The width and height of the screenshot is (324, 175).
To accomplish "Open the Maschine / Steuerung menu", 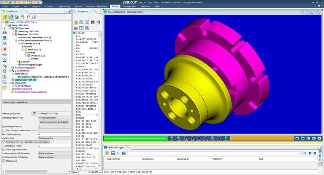I will 96,6.
